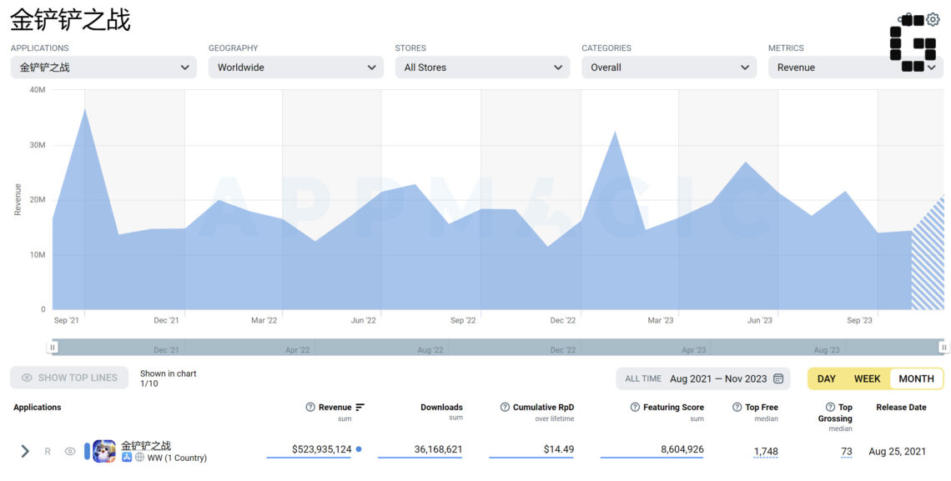This screenshot has height=481, width=951.
Task: Select the DAY granularity option
Action: tap(827, 378)
